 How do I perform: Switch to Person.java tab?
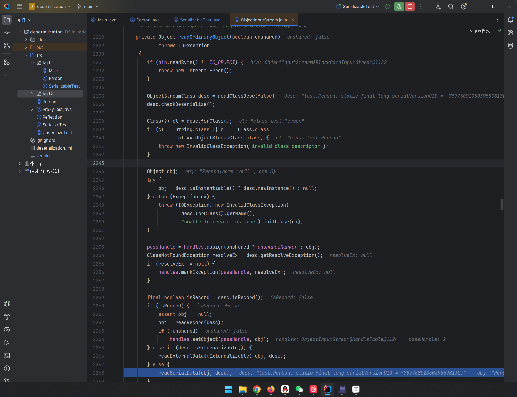click(145, 20)
